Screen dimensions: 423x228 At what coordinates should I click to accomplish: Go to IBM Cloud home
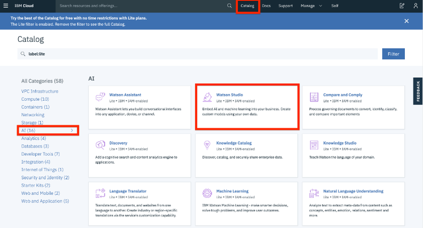[24, 6]
